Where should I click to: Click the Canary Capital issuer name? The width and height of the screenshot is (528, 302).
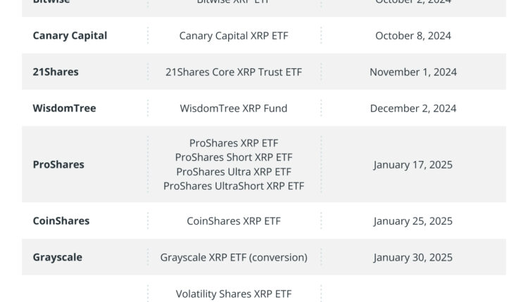tap(70, 36)
